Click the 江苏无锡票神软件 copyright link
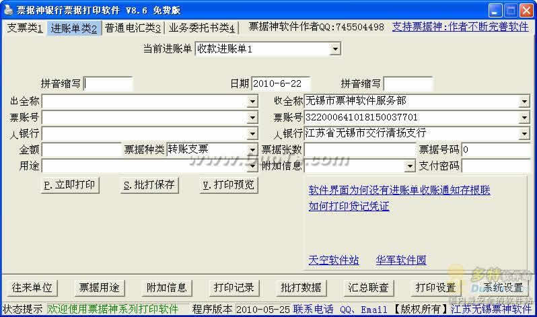Screen dimensions: 537x317 pyautogui.click(x=491, y=309)
